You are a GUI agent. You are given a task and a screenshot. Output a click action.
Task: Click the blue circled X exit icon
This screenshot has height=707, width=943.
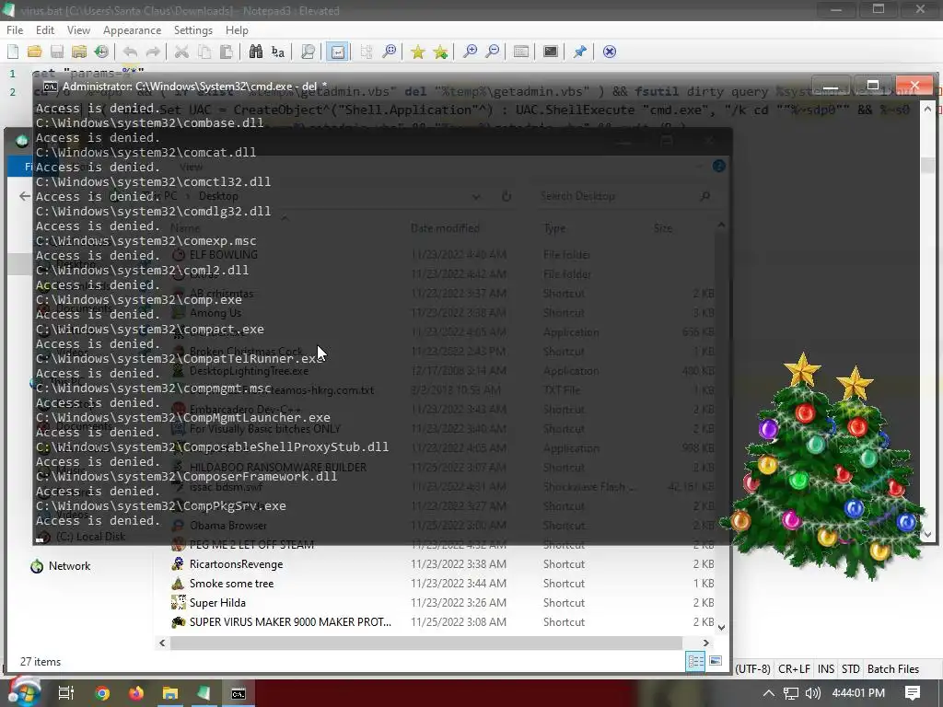coord(610,52)
